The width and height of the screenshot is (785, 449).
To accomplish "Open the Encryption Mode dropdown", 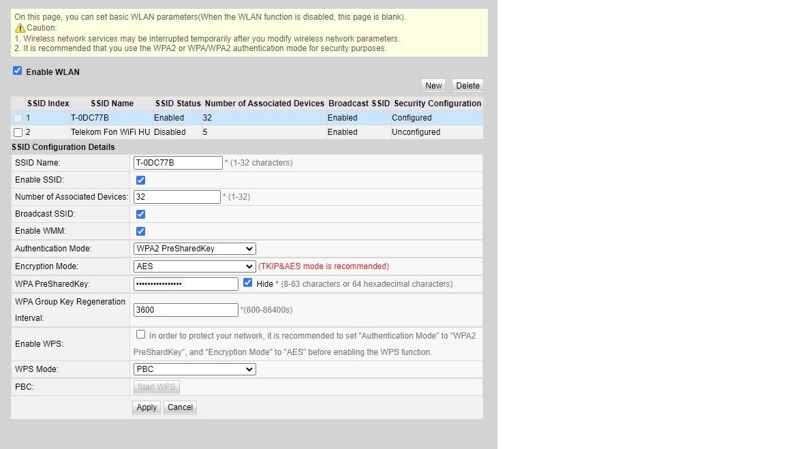I will click(x=195, y=266).
